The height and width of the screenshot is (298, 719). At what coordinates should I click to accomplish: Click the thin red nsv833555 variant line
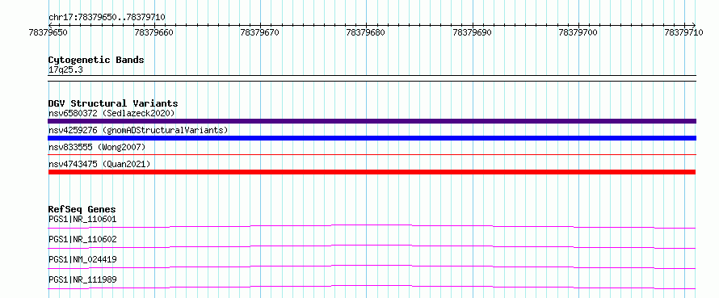point(372,155)
